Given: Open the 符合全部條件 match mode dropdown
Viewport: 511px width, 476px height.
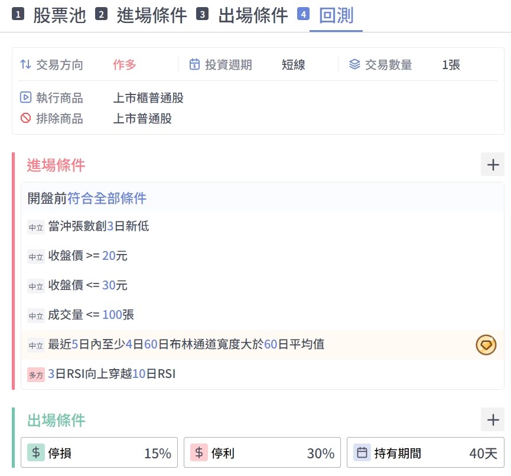Looking at the screenshot, I should point(107,198).
